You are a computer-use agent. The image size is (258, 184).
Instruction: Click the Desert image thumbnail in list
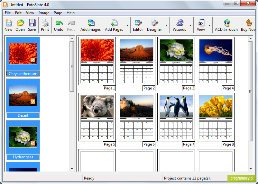pos(23,95)
